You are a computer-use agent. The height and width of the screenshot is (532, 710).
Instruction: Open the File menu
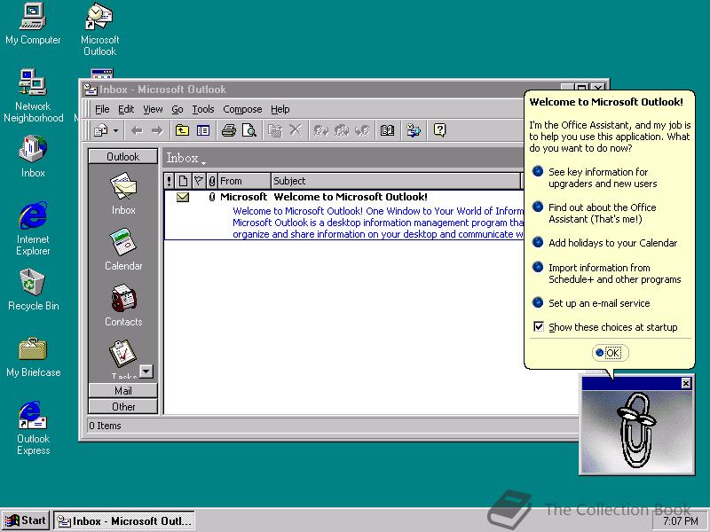[102, 109]
